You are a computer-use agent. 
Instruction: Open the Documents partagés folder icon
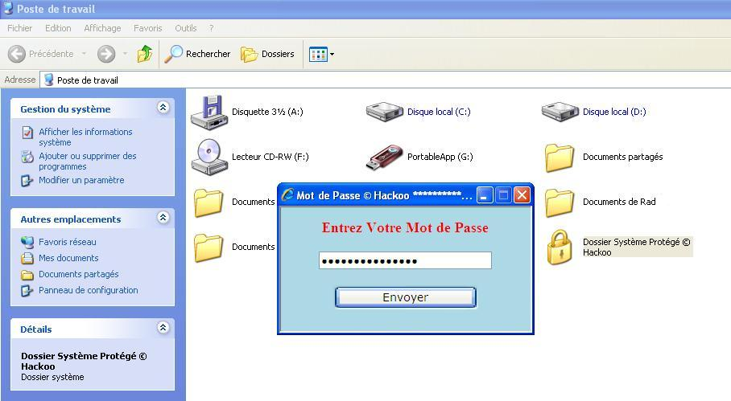pos(560,157)
